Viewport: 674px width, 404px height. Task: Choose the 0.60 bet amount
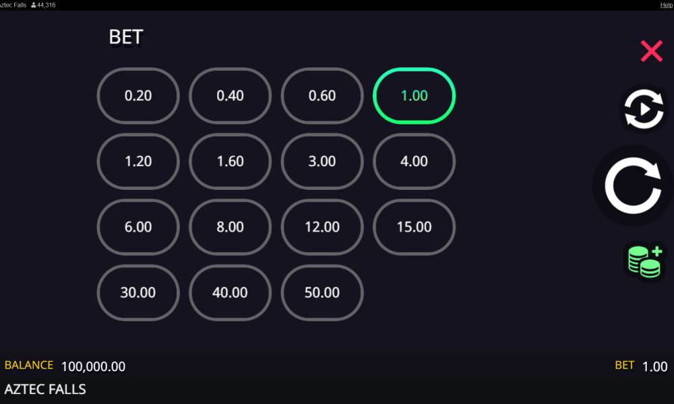point(322,96)
